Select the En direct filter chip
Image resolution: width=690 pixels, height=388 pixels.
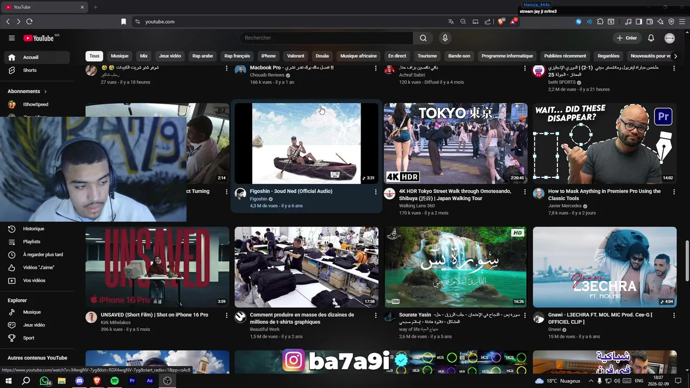point(397,56)
